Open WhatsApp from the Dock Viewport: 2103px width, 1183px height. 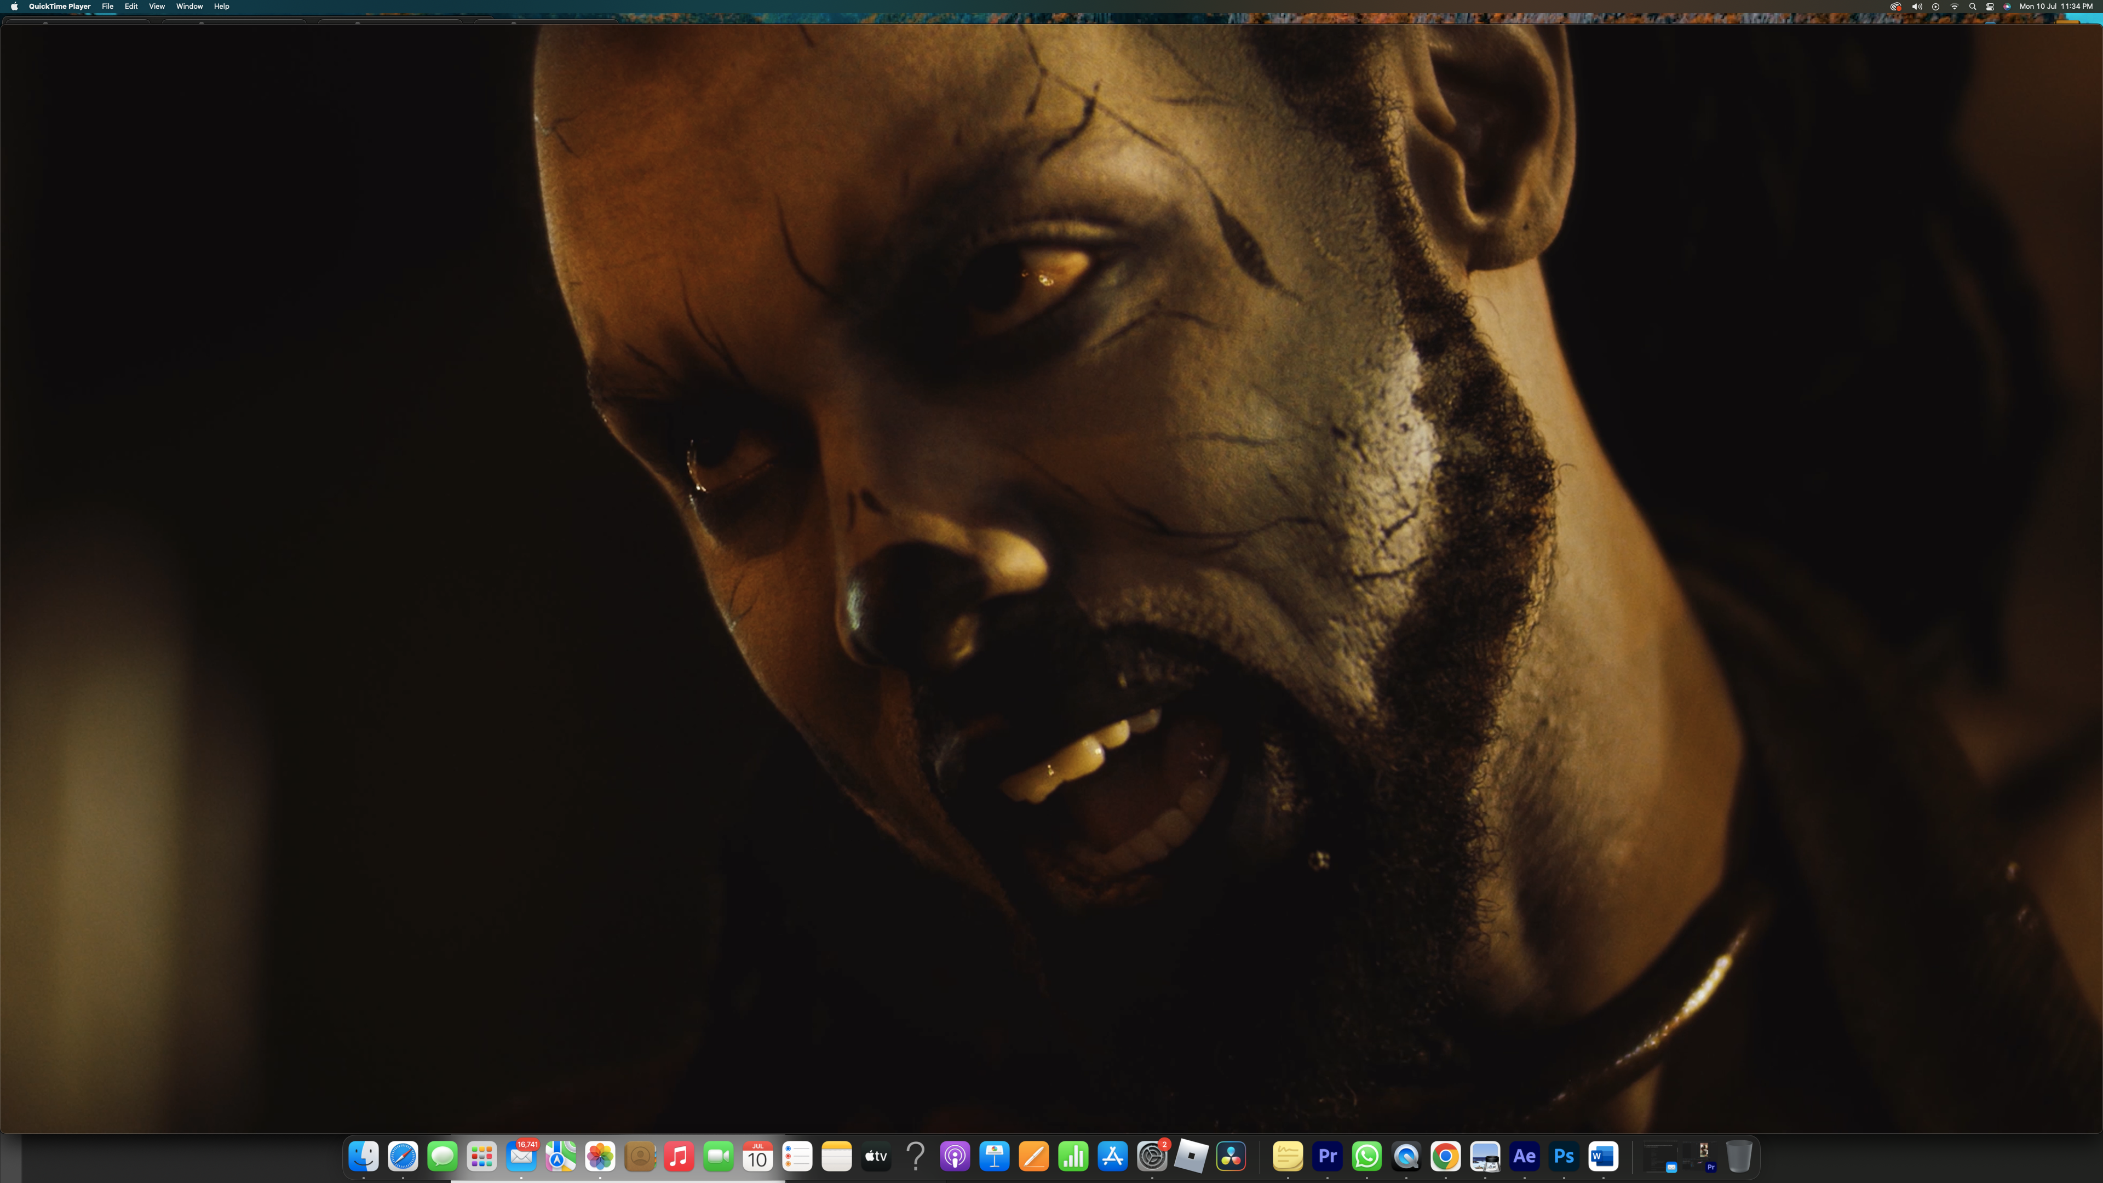pos(1366,1156)
